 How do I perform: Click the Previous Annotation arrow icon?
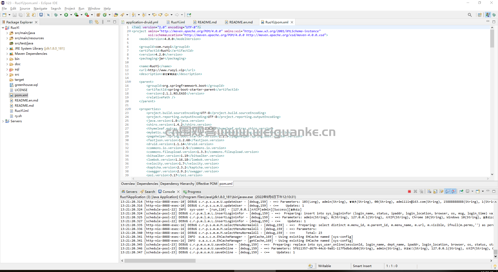coord(144,15)
